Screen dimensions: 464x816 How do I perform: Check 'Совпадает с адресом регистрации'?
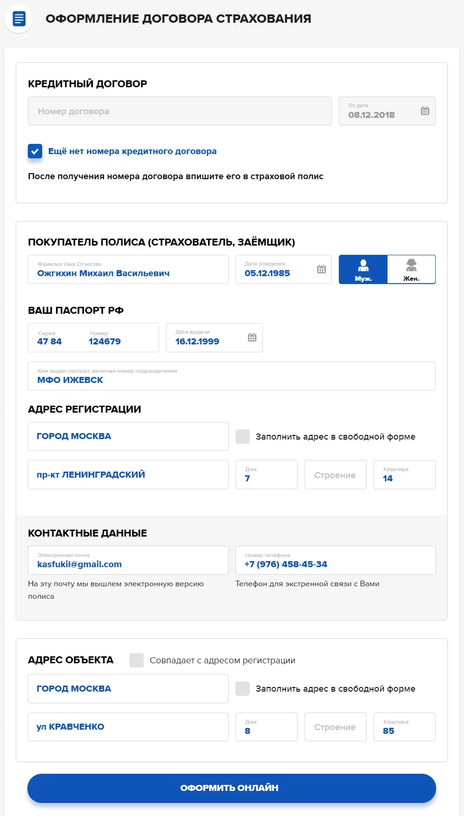(136, 660)
